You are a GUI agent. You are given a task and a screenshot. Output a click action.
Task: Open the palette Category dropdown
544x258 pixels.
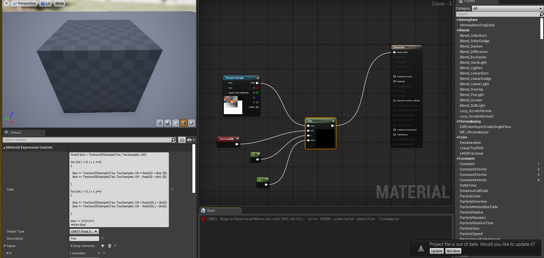point(507,8)
